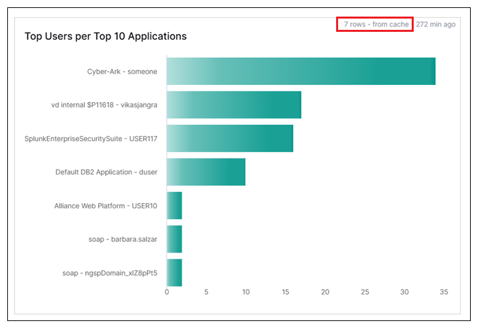Viewport: 480px width, 329px height.
Task: Click the x-axis tick label 25
Action: tap(365, 292)
